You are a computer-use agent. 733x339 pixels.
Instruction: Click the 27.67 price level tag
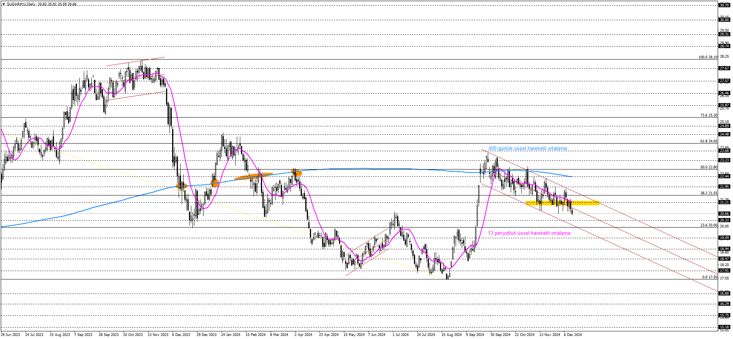tap(724, 68)
